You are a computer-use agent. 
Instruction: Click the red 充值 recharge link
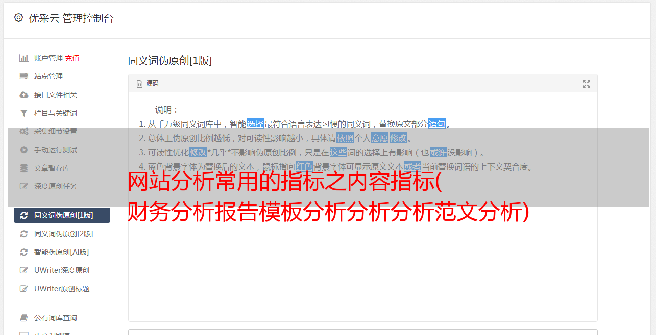point(72,58)
